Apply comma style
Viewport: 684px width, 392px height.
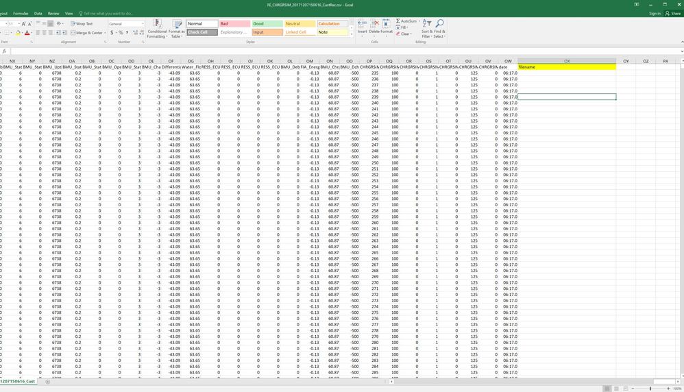pos(127,33)
